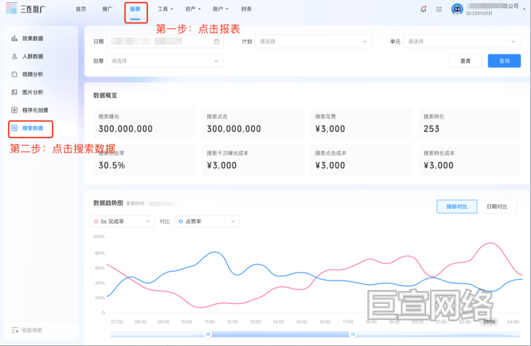Click the 搜索转化 metric card
Image resolution: width=531 pixels, height=346 pixels.
tap(469, 123)
